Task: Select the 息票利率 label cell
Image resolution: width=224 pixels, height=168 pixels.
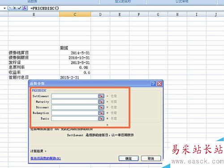Action: [34, 68]
